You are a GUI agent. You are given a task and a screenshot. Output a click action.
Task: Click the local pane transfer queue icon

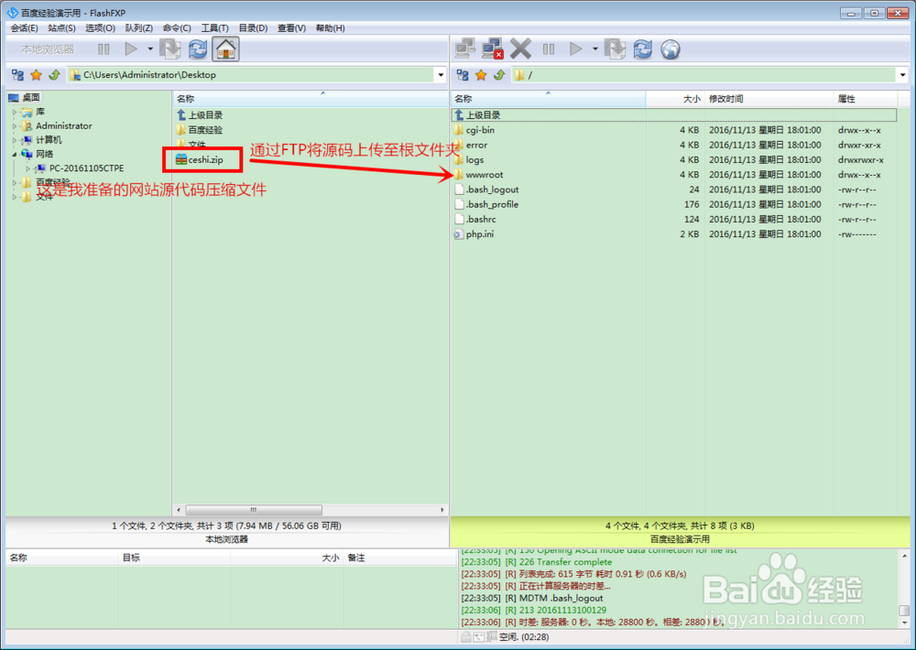(x=170, y=49)
